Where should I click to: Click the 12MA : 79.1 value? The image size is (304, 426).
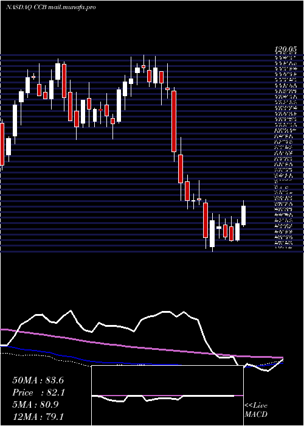coord(38,416)
